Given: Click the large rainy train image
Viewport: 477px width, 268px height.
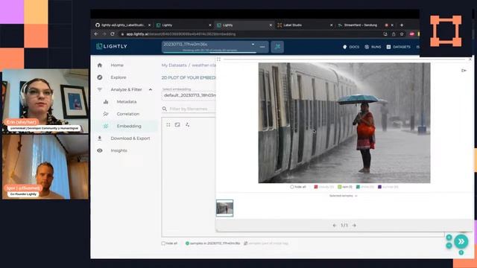Looking at the screenshot, I should pos(344,123).
